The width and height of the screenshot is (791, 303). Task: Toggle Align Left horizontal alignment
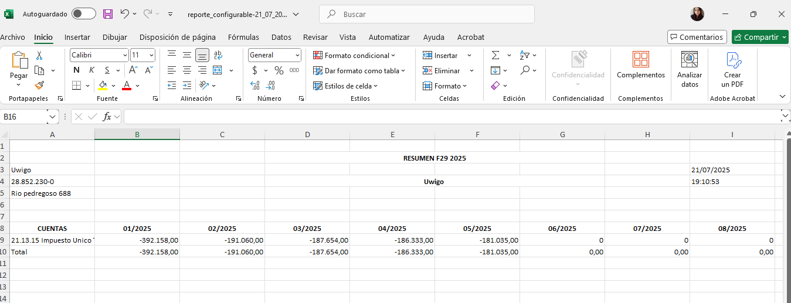(172, 70)
